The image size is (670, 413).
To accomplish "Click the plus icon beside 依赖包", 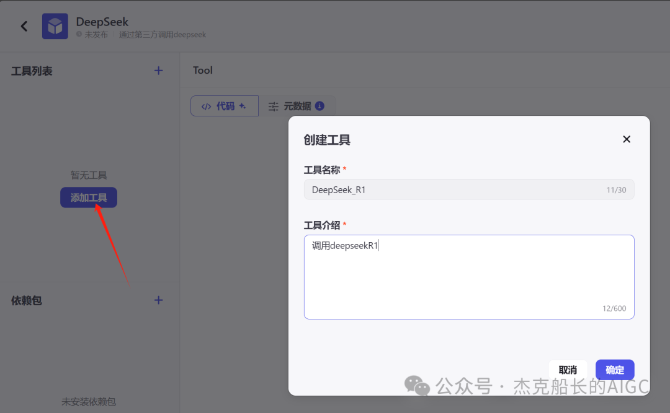I will 158,300.
